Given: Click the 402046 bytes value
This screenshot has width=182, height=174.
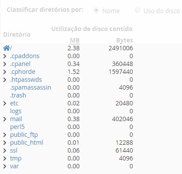Looking at the screenshot, I should click(x=122, y=119).
